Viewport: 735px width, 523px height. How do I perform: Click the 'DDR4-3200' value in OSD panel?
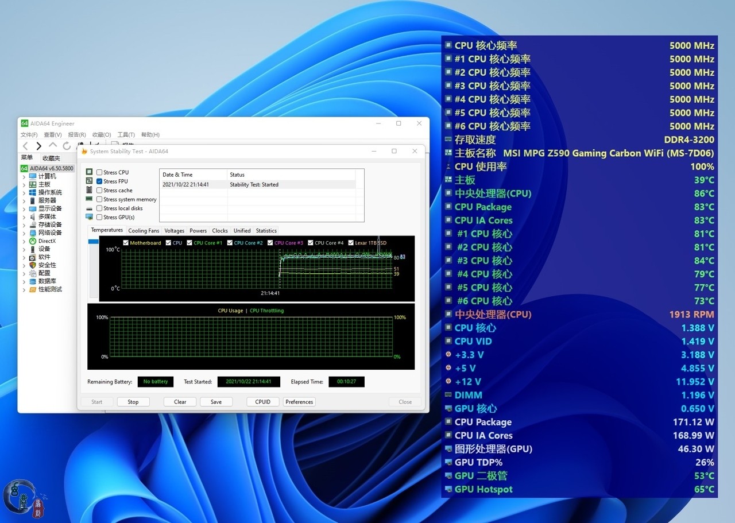tap(689, 140)
